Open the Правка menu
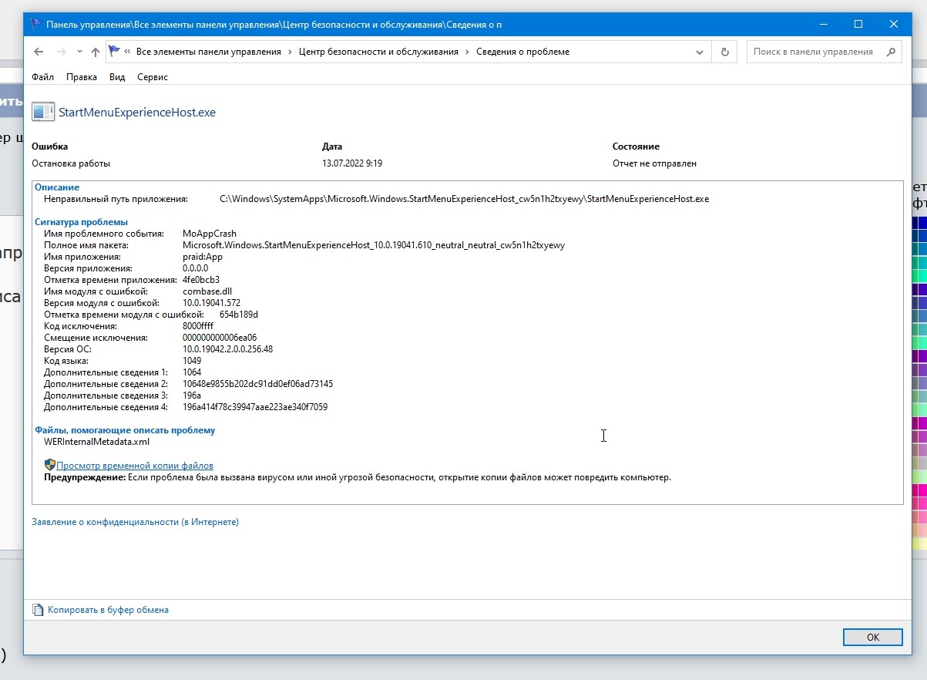Image resolution: width=927 pixels, height=680 pixels. point(82,77)
